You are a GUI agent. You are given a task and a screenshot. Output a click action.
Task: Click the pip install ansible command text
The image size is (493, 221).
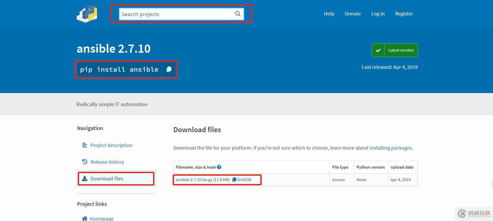coord(119,69)
